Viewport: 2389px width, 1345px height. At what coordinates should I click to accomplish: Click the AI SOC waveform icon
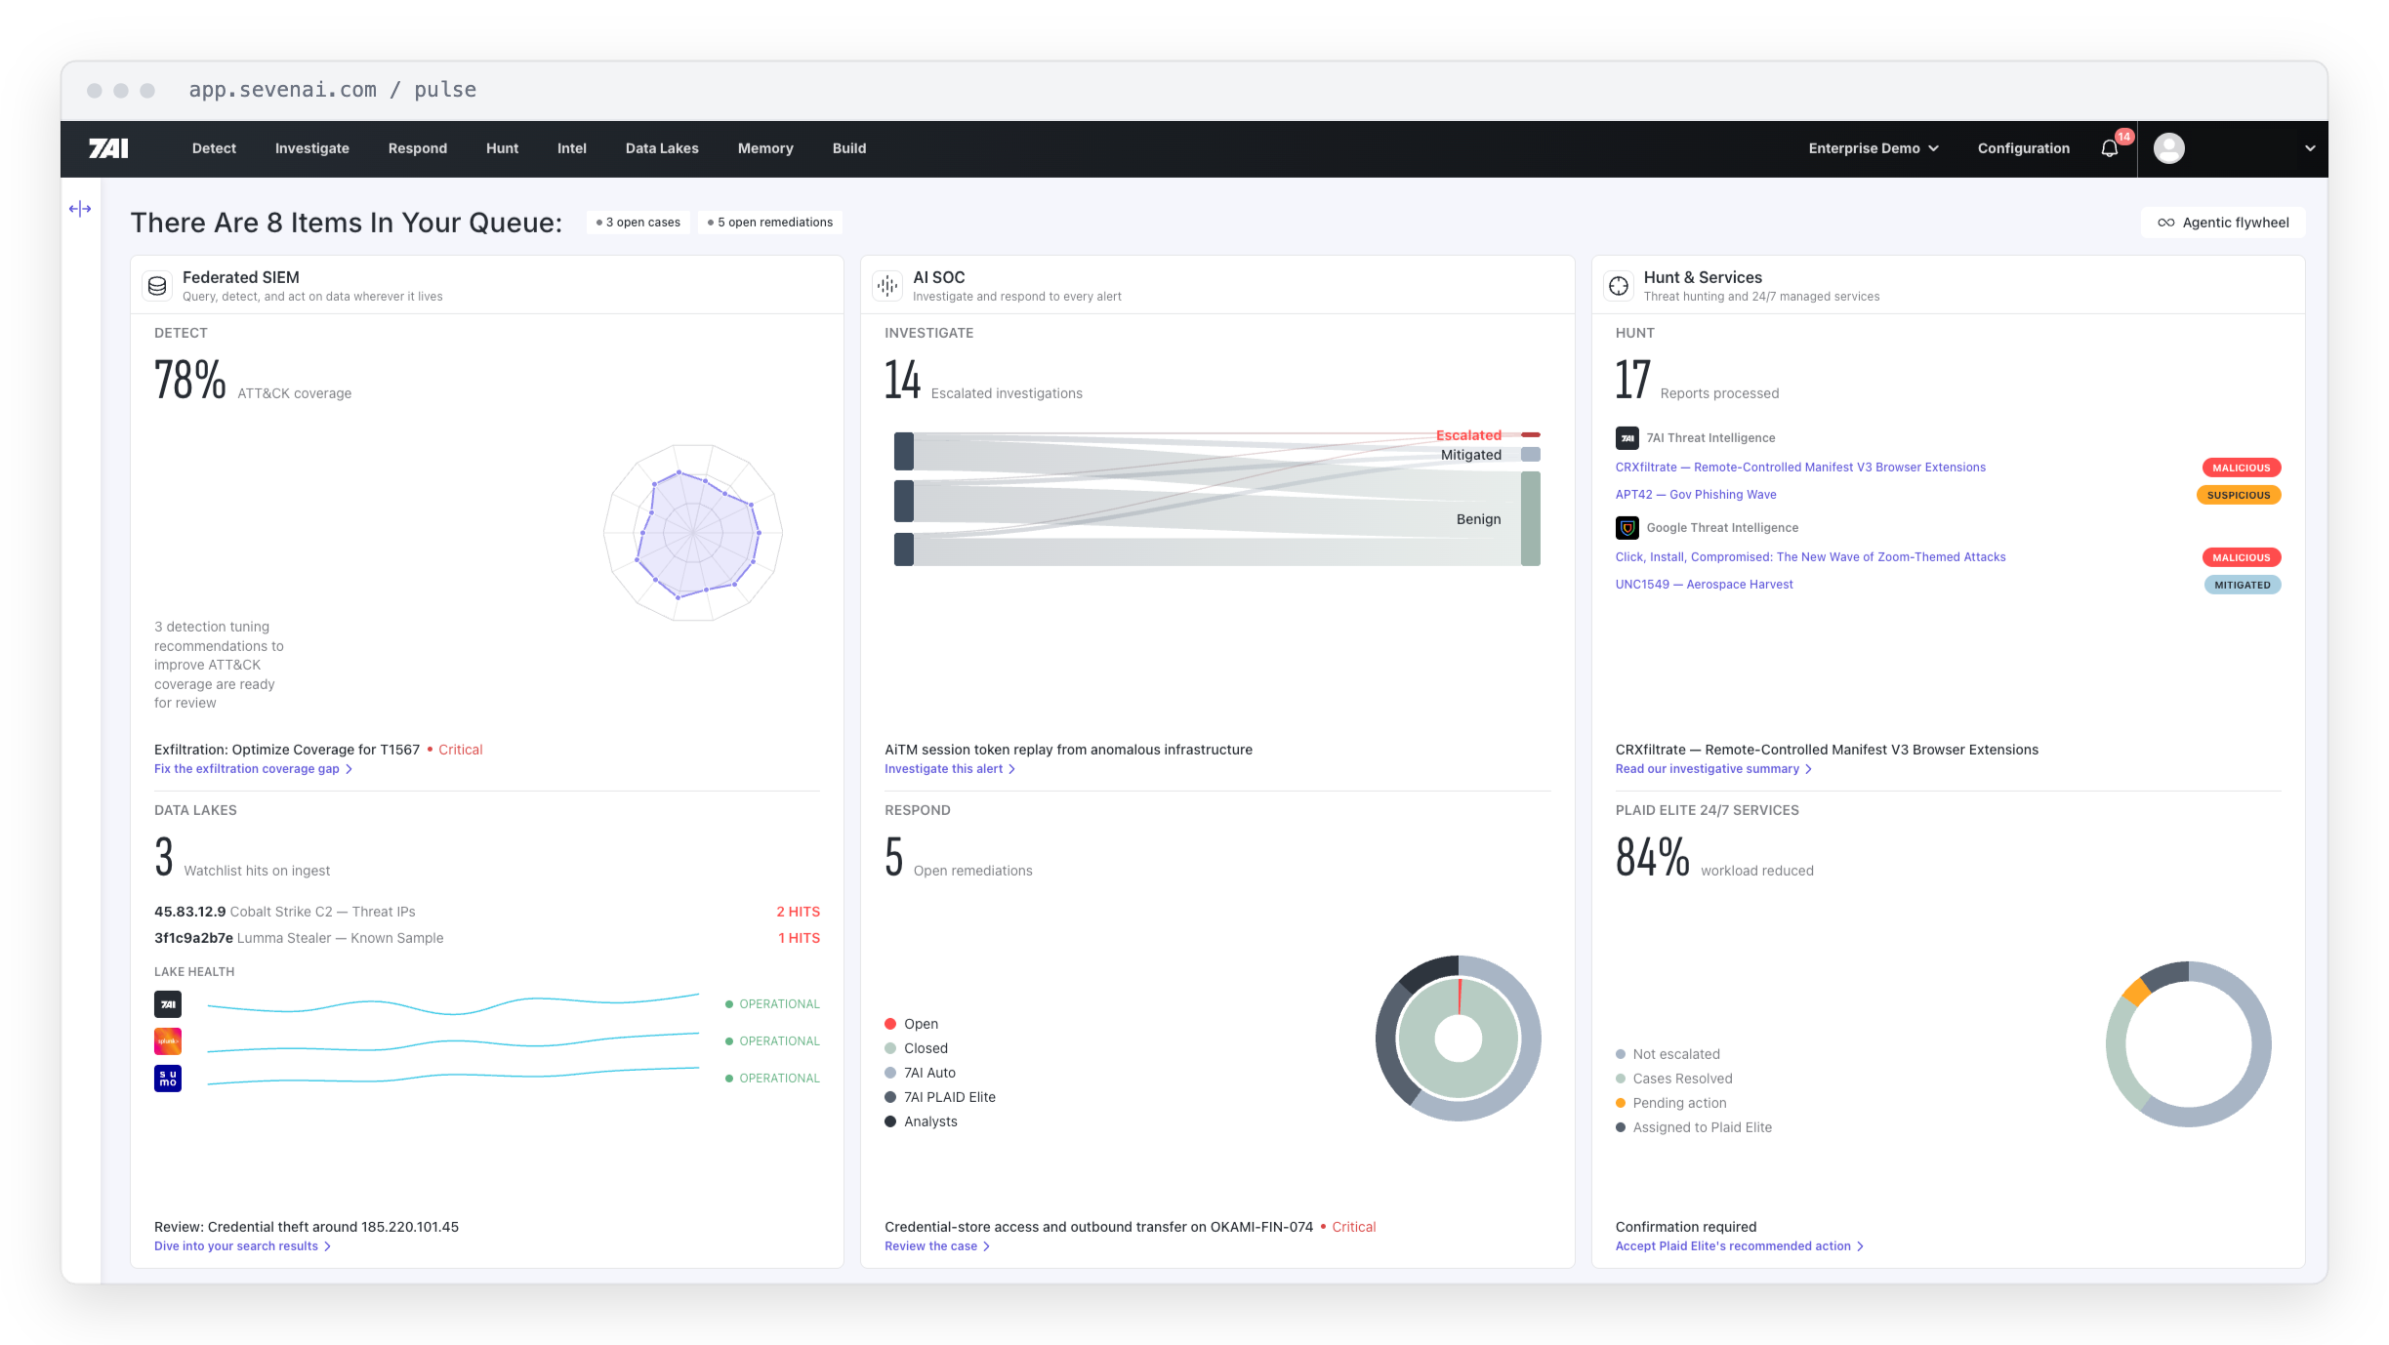coord(887,285)
